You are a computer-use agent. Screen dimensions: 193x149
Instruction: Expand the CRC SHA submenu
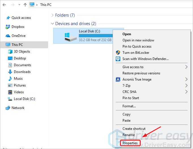coord(186,92)
